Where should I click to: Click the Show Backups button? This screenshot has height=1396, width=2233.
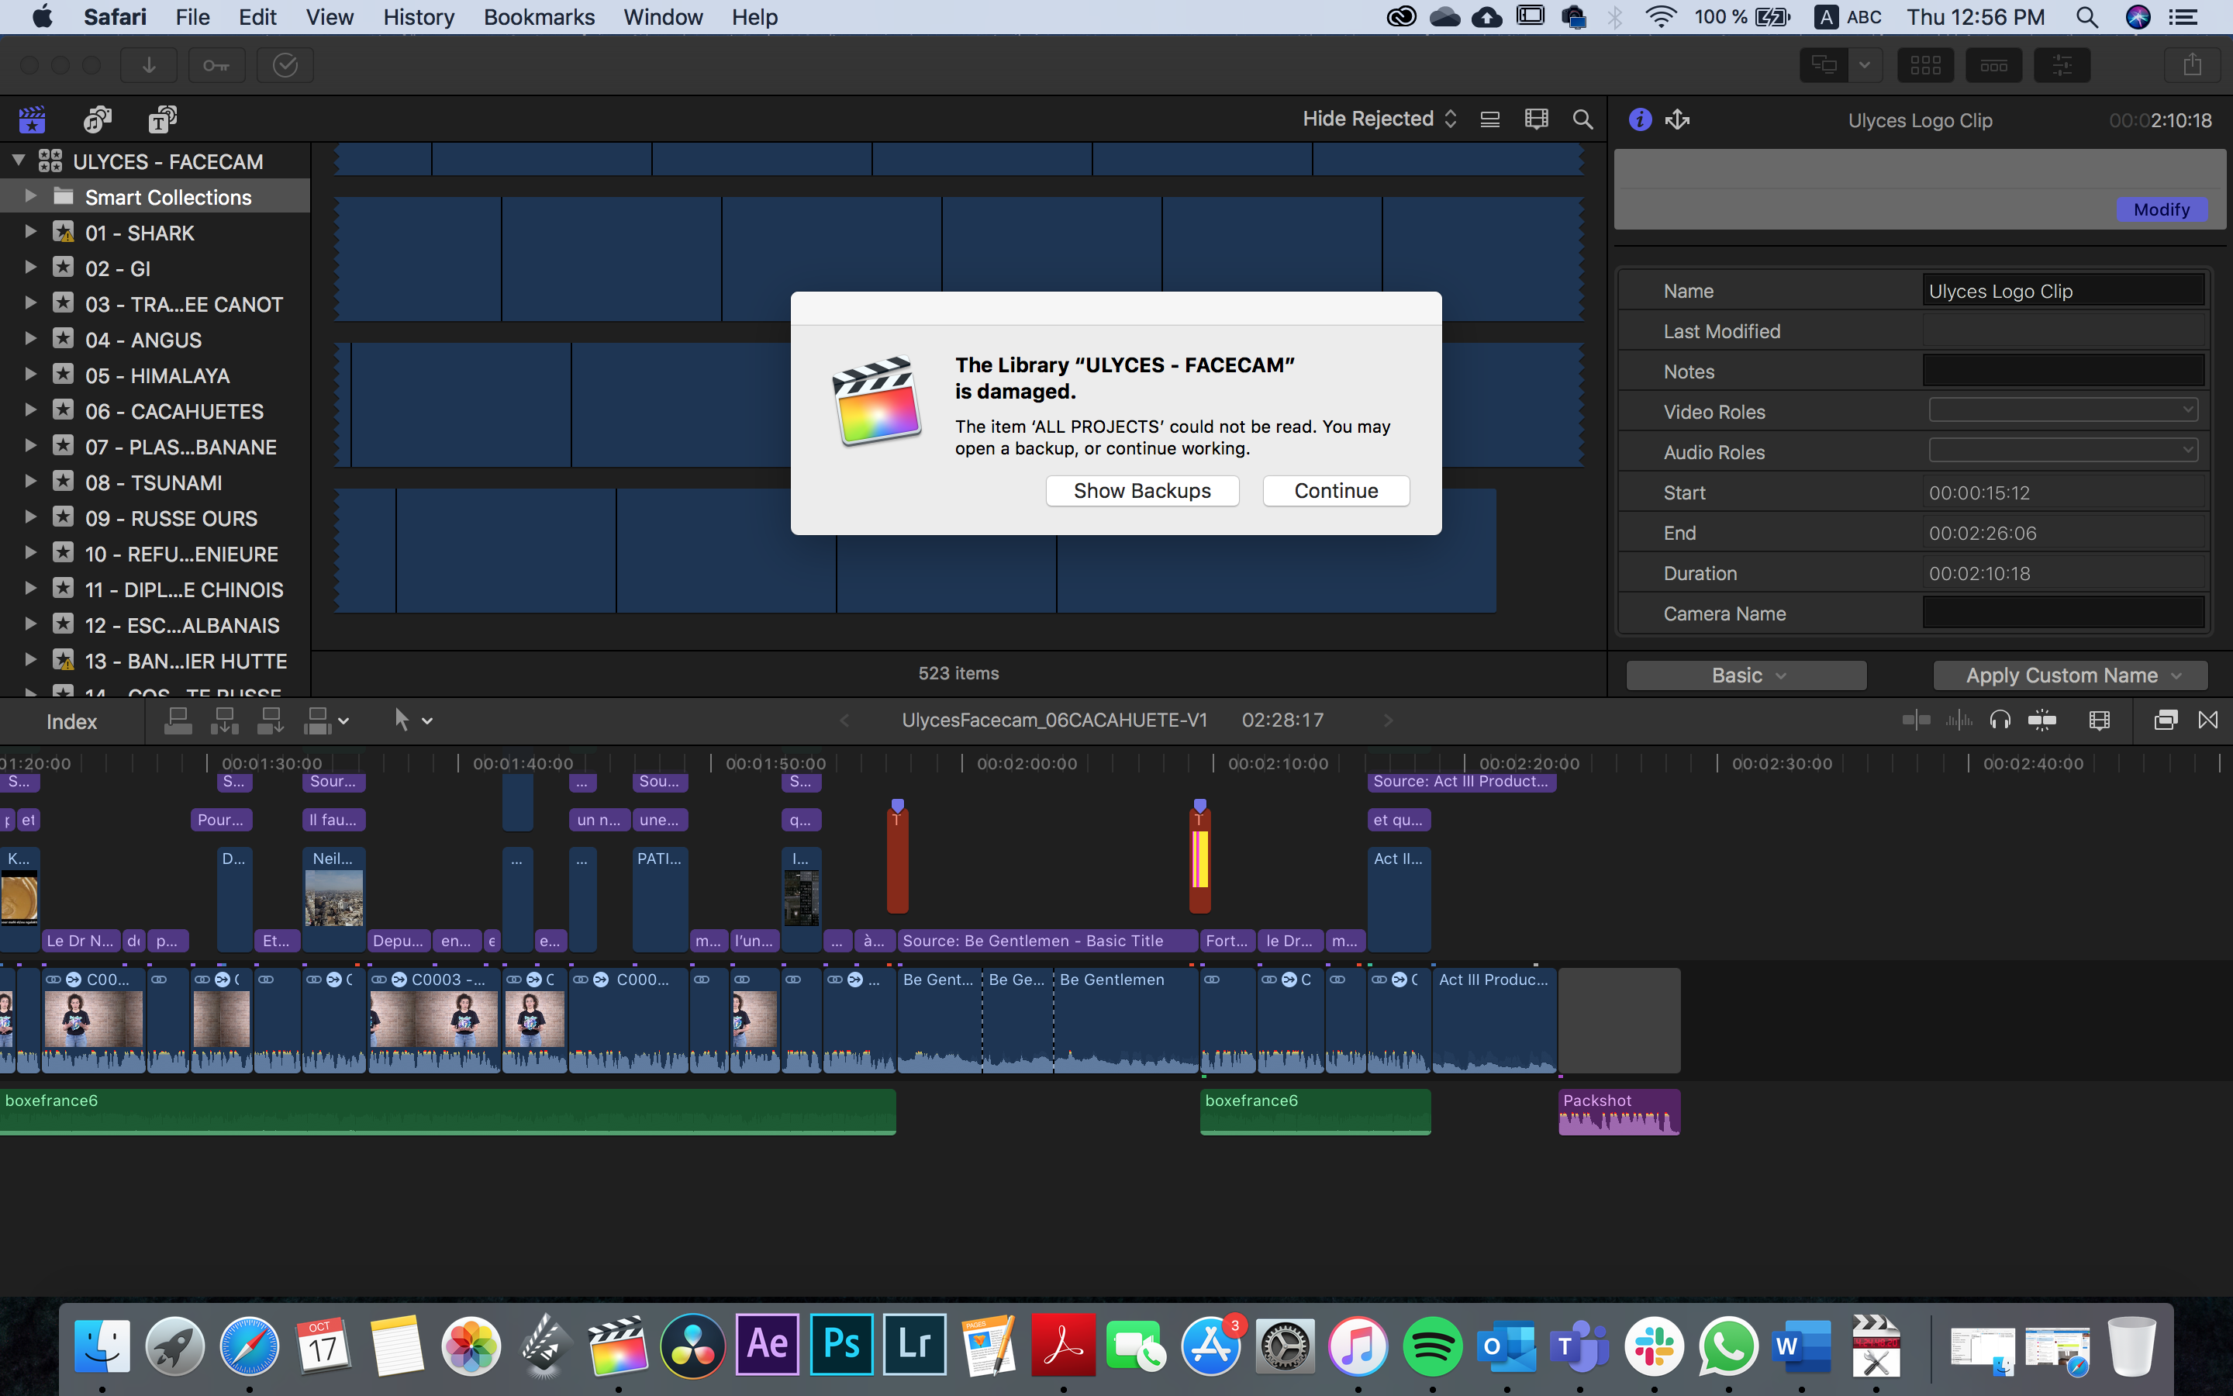coord(1141,490)
